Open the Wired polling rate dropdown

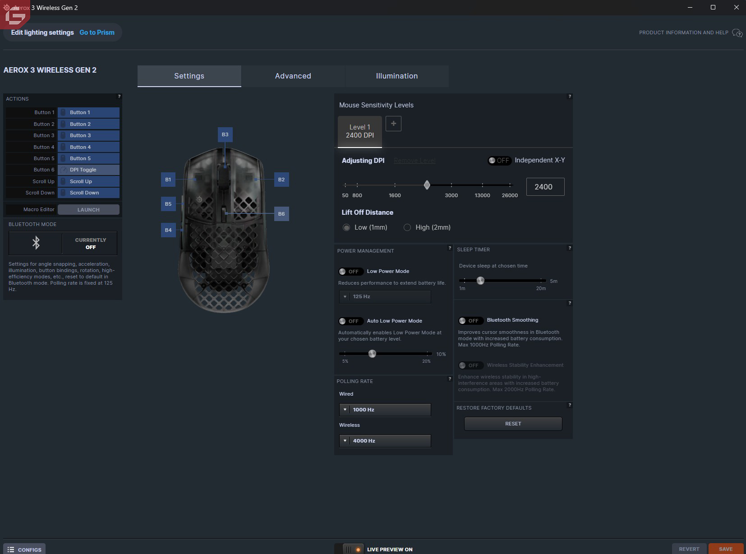[x=386, y=410]
